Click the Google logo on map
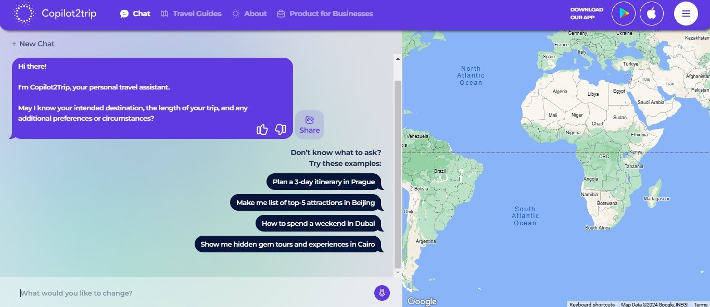 click(422, 301)
